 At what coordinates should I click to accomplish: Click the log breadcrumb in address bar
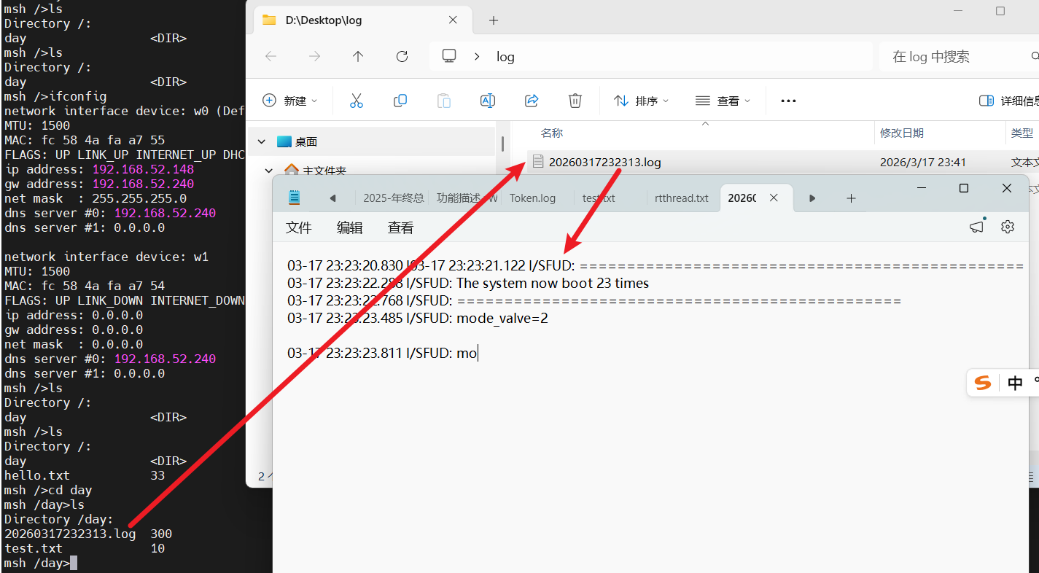click(505, 56)
